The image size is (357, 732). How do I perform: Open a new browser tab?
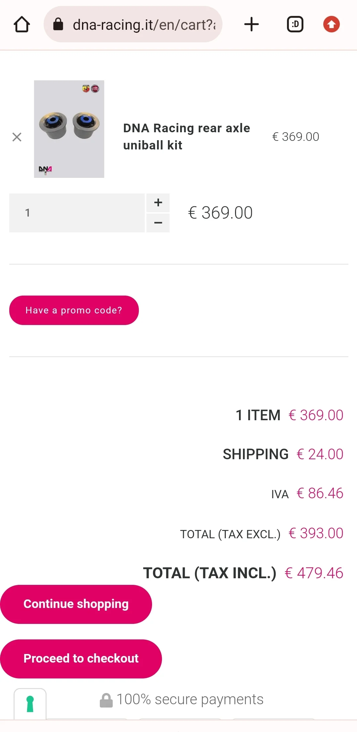click(x=252, y=24)
